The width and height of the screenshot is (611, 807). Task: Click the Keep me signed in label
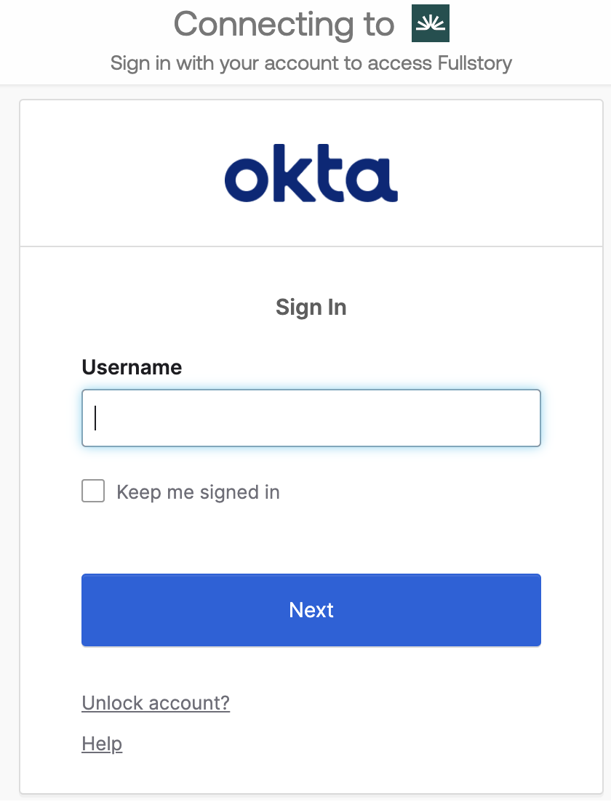tap(198, 492)
